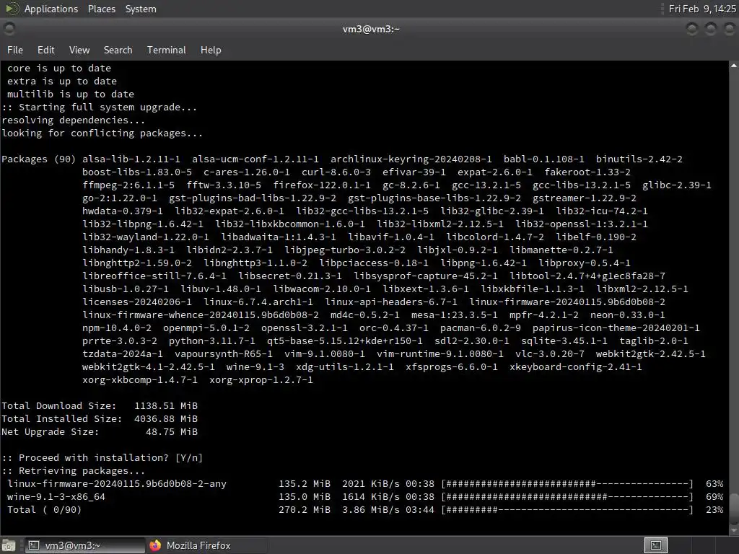Switch to vm3@vm3:~ in the bottom taskbar

click(x=85, y=545)
